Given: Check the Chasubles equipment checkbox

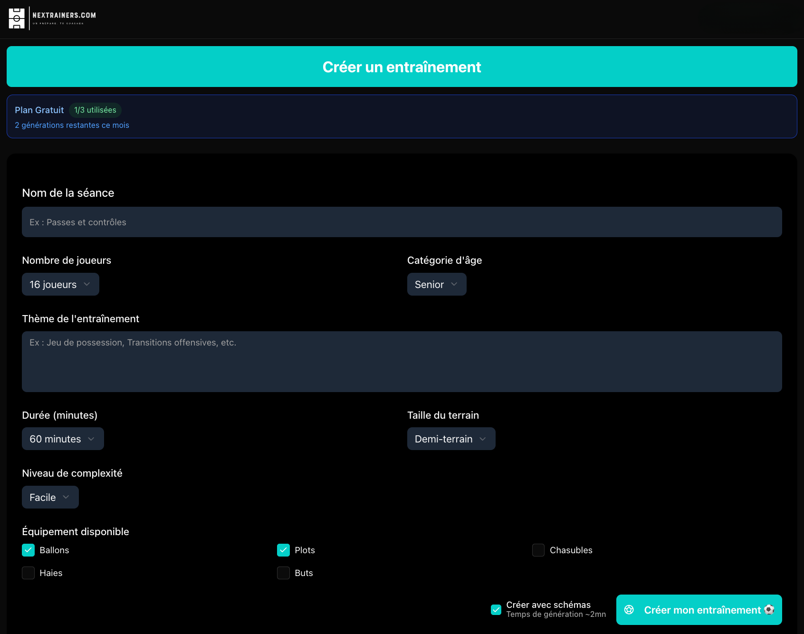Looking at the screenshot, I should click(x=538, y=550).
